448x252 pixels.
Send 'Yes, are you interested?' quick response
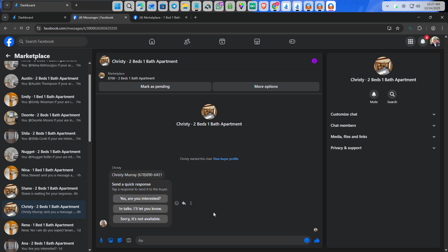pos(140,199)
